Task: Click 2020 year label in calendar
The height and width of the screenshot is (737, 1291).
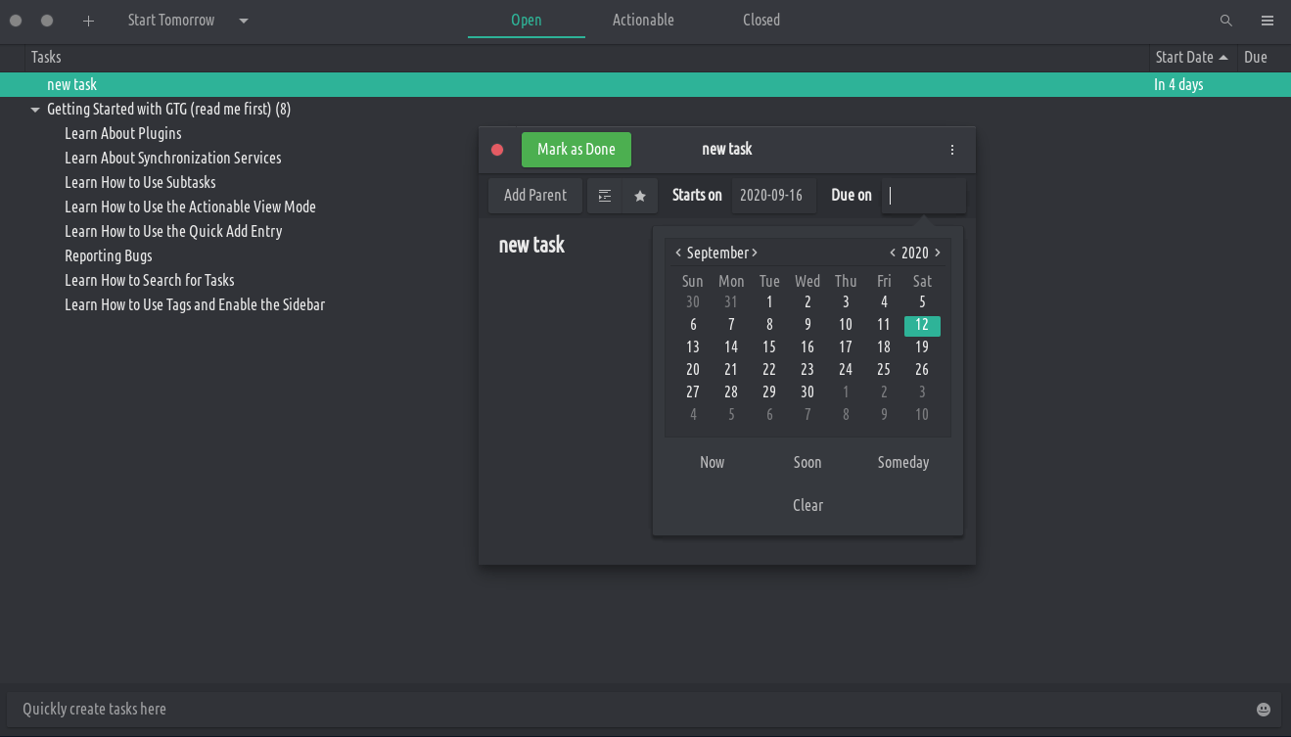Action: (x=915, y=253)
